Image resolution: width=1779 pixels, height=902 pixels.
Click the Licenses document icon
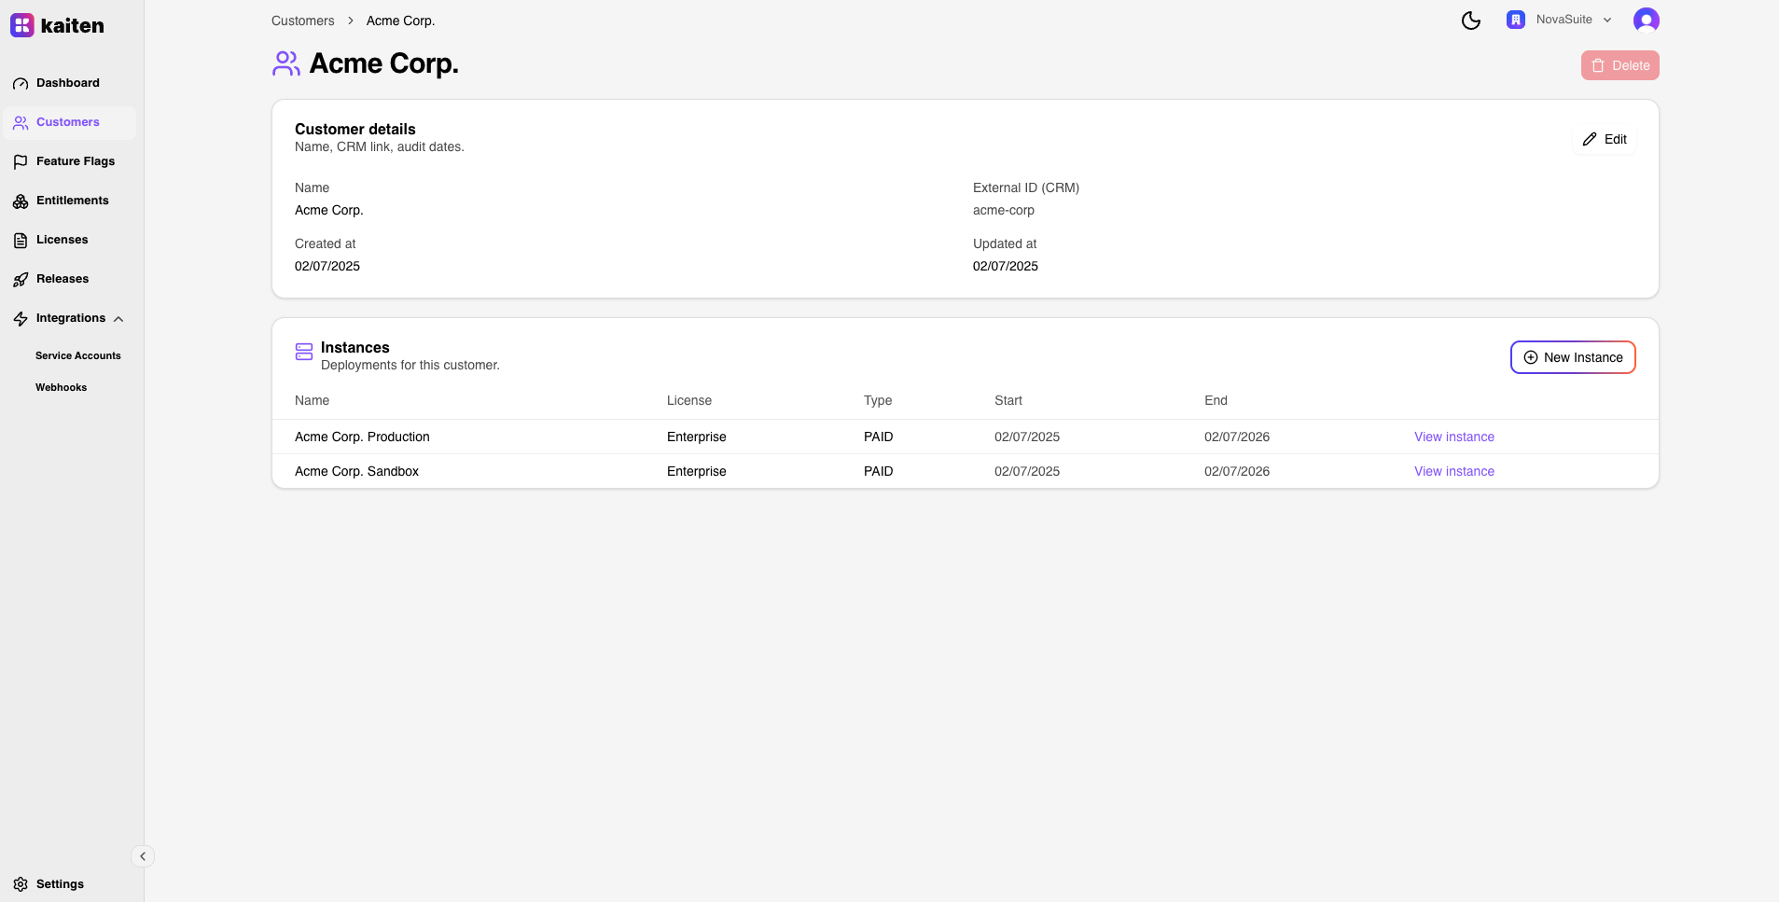point(21,241)
